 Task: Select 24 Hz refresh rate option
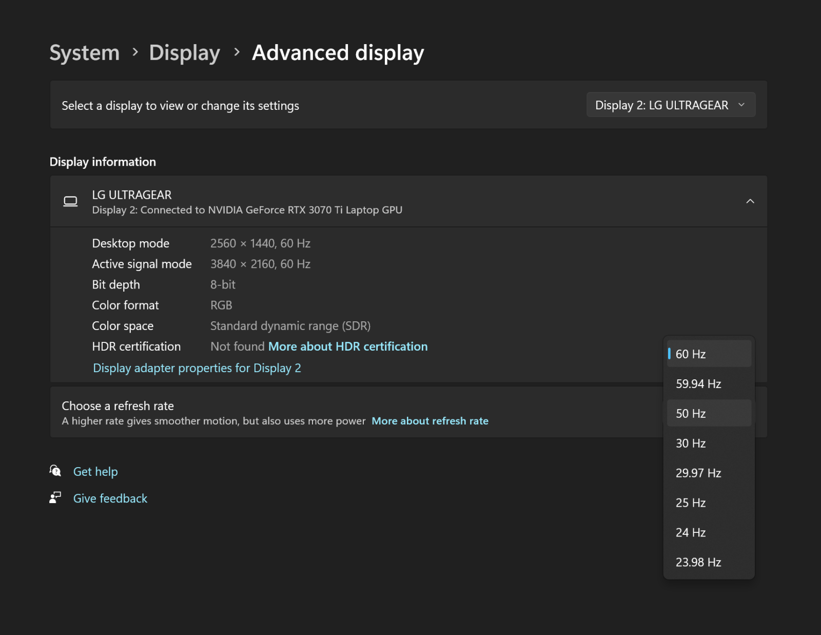[x=709, y=532]
